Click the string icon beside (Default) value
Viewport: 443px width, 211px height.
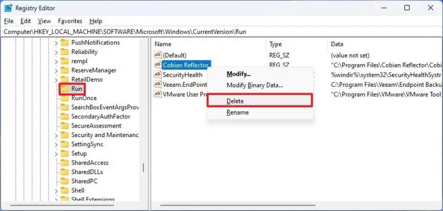tap(157, 55)
